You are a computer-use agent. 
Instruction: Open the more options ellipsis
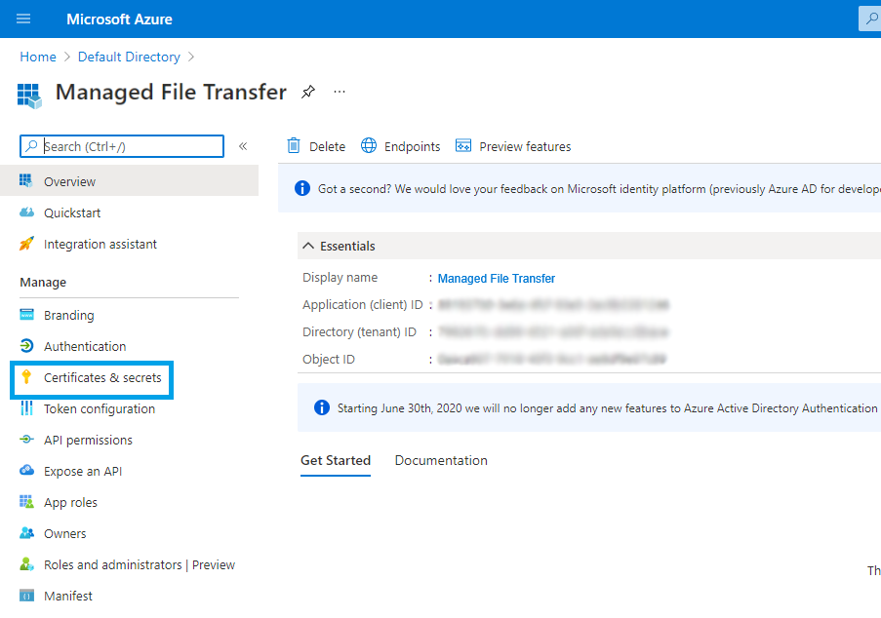pyautogui.click(x=340, y=92)
